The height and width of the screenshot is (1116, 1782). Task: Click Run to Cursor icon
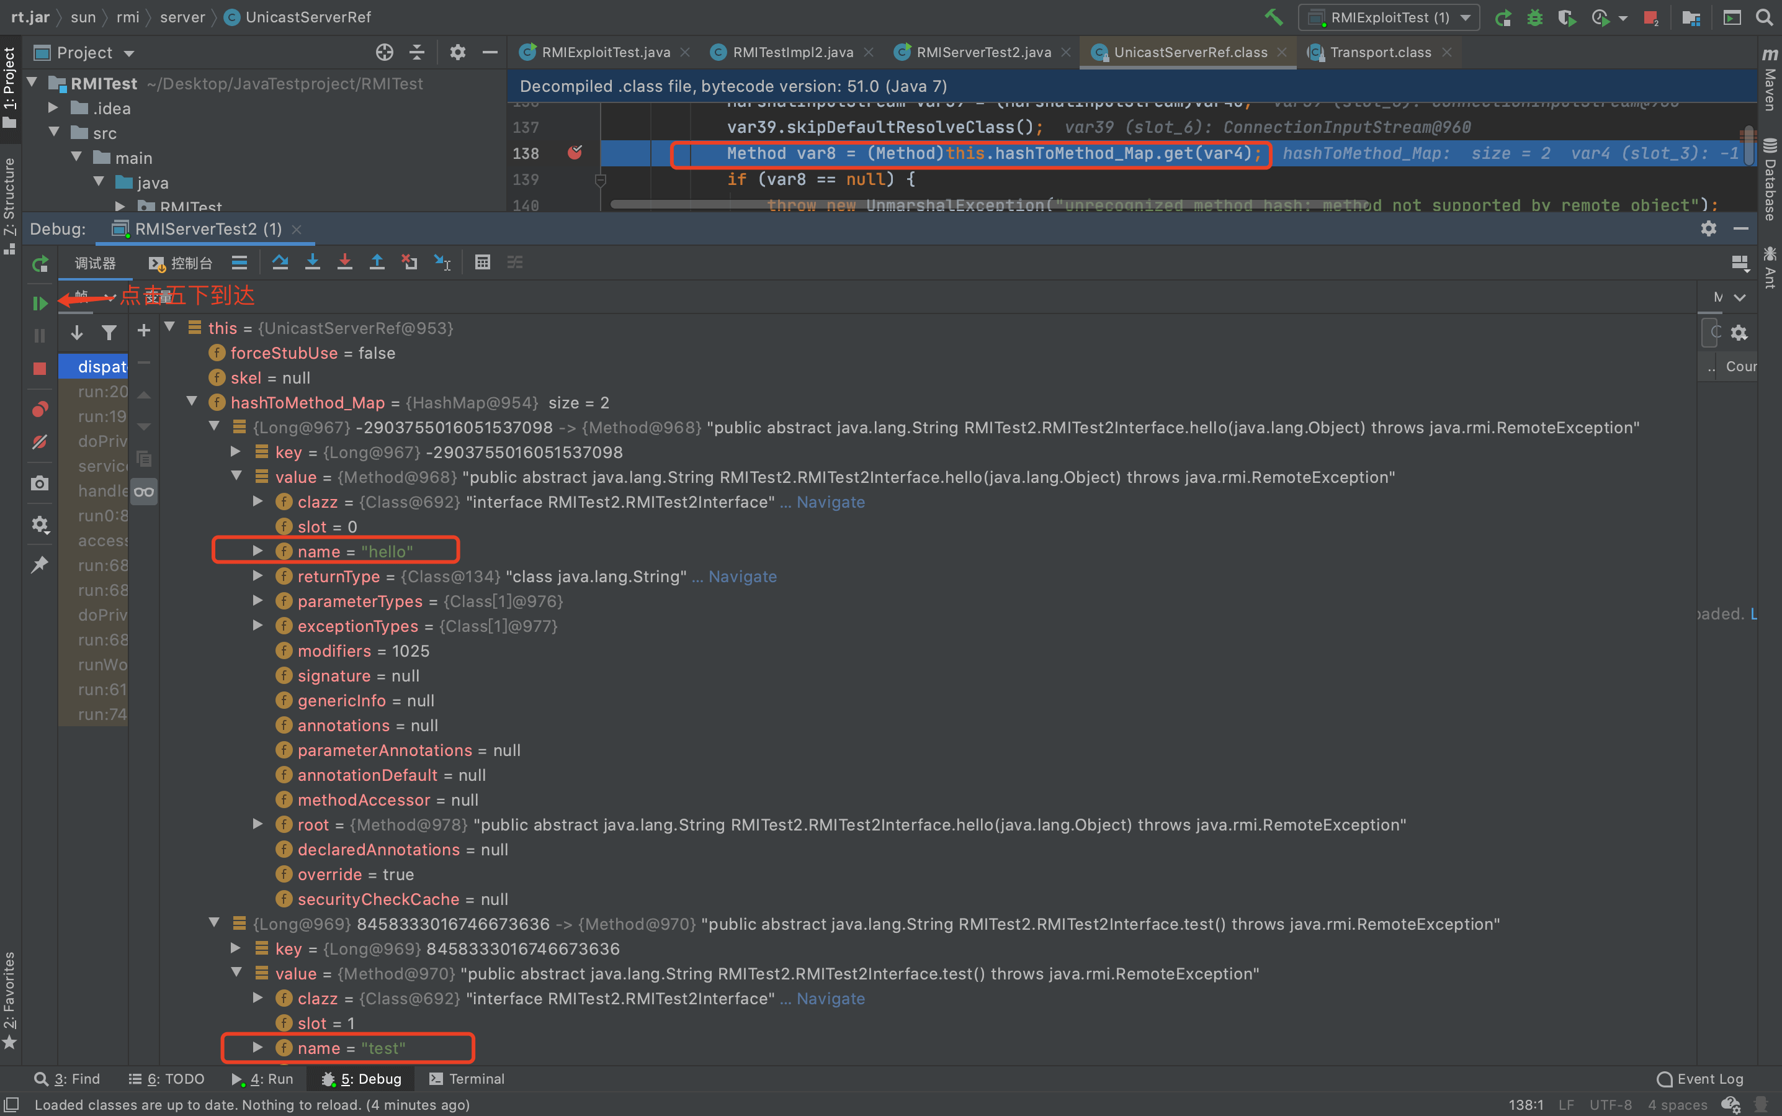pos(442,262)
